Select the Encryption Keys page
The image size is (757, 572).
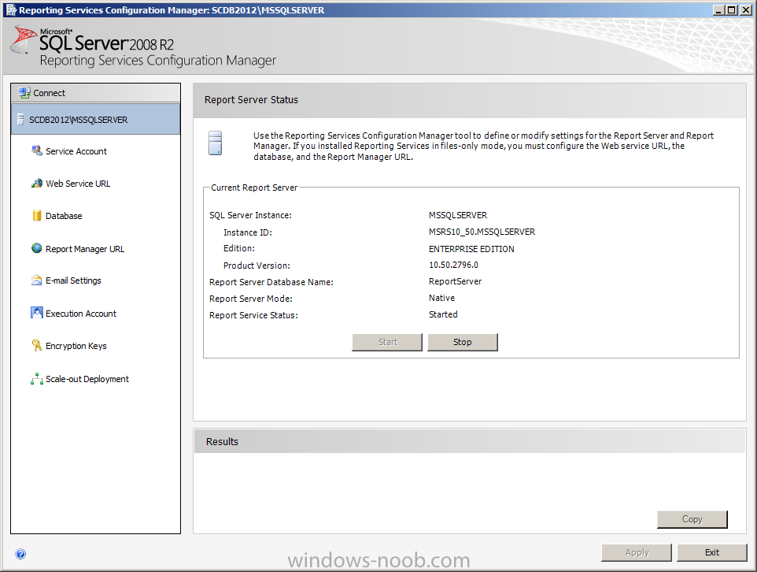[76, 346]
